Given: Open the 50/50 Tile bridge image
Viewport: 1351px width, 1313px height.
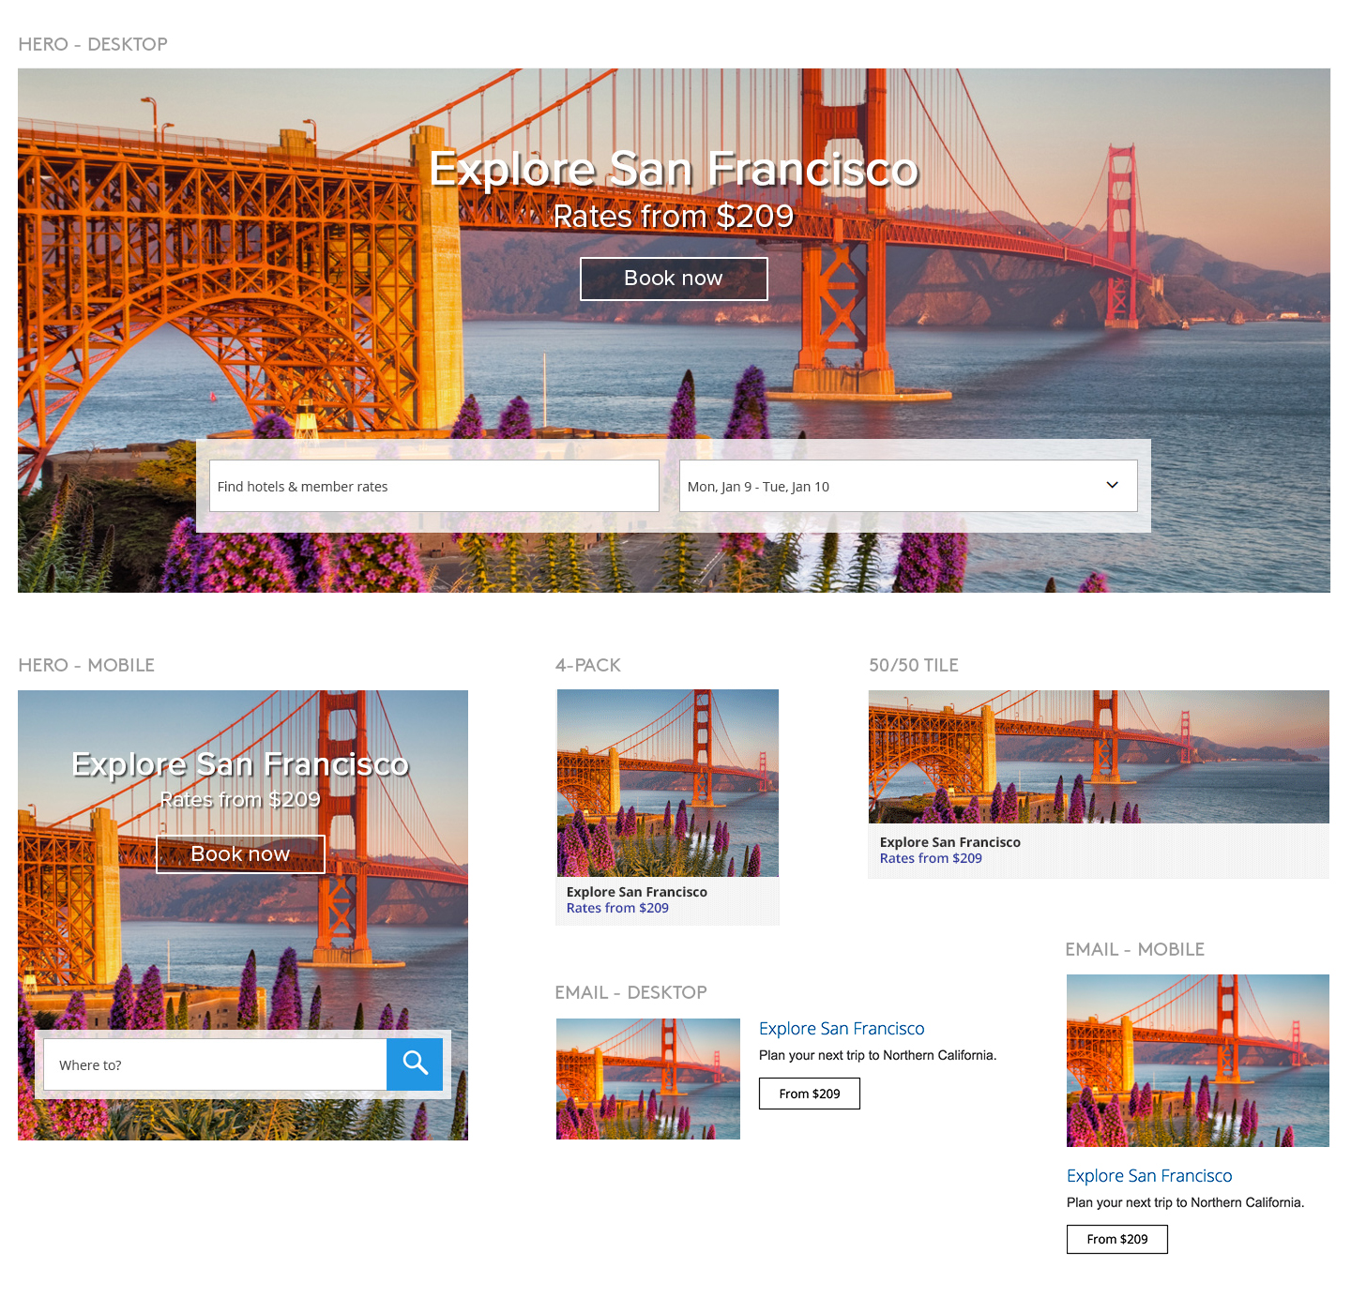Looking at the screenshot, I should pyautogui.click(x=1098, y=757).
